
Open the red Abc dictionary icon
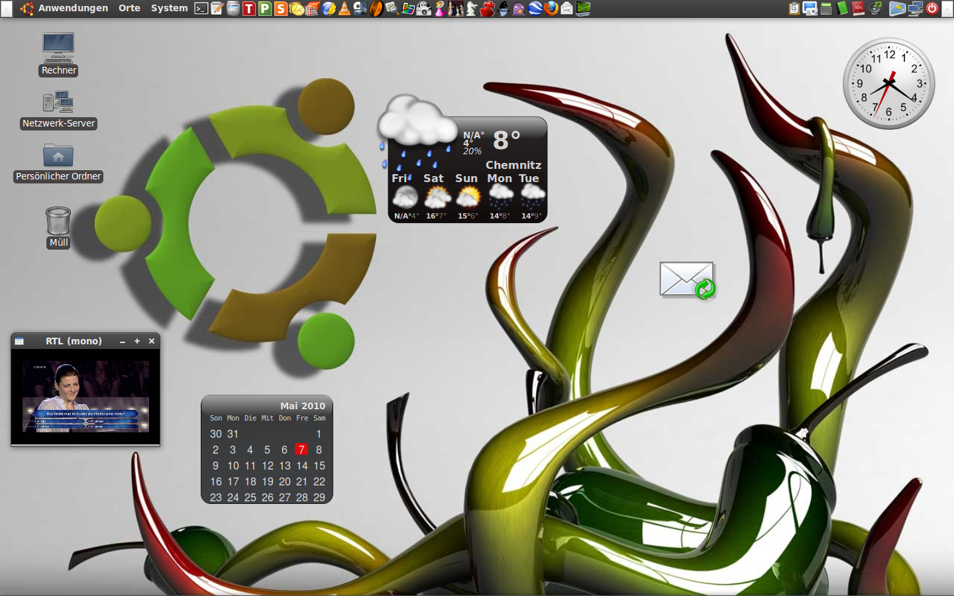tap(859, 9)
